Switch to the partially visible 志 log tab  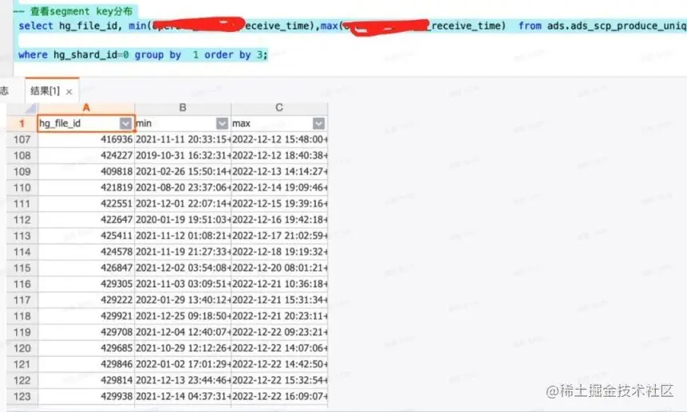click(4, 91)
